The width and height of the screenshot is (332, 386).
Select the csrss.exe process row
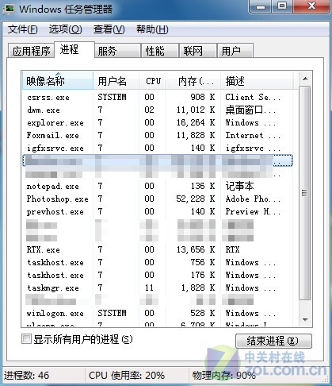158,97
